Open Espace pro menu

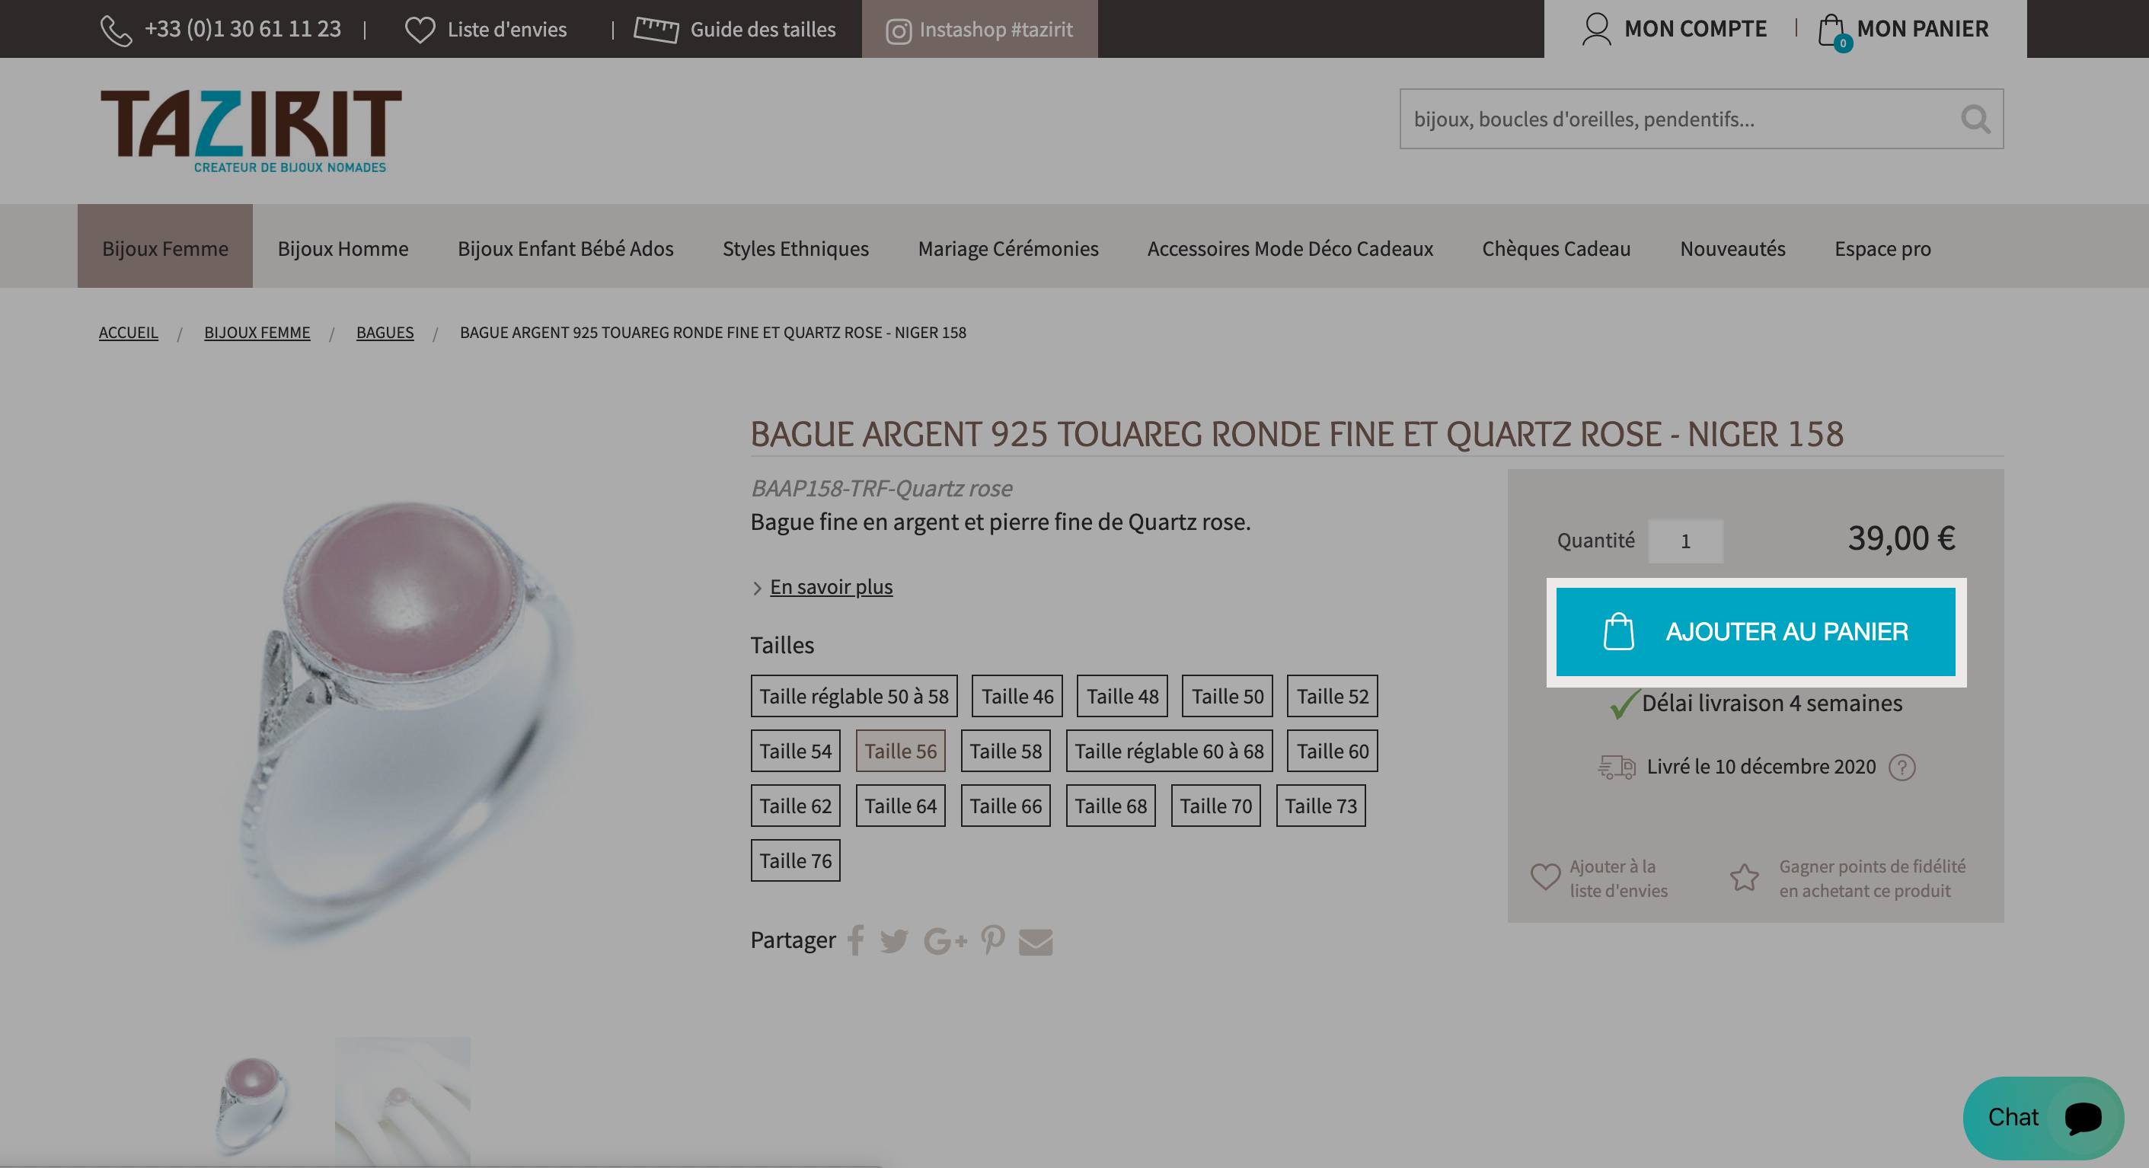1882,247
